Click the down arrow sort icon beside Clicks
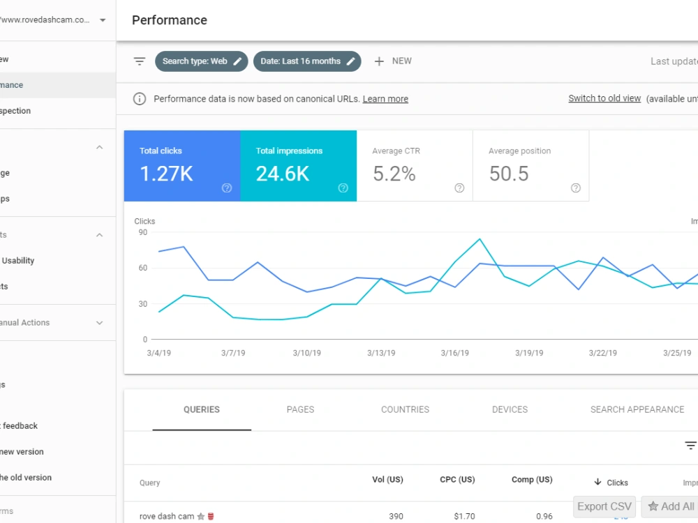The height and width of the screenshot is (523, 698). point(598,482)
